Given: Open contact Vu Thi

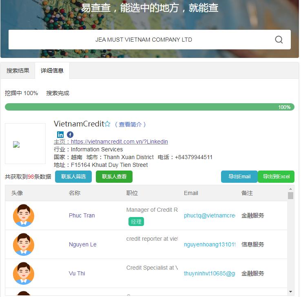Looking at the screenshot, I should point(77,273).
